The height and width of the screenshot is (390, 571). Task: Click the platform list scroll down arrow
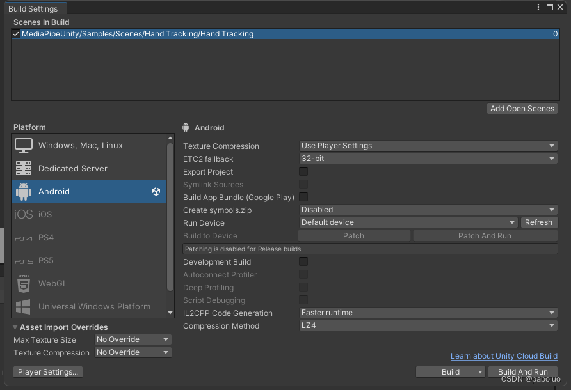click(x=170, y=313)
